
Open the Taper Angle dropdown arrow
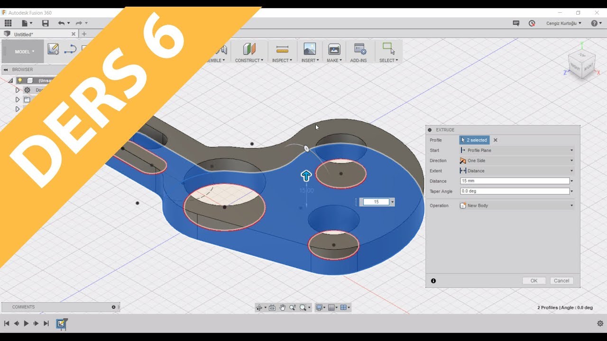(x=572, y=191)
